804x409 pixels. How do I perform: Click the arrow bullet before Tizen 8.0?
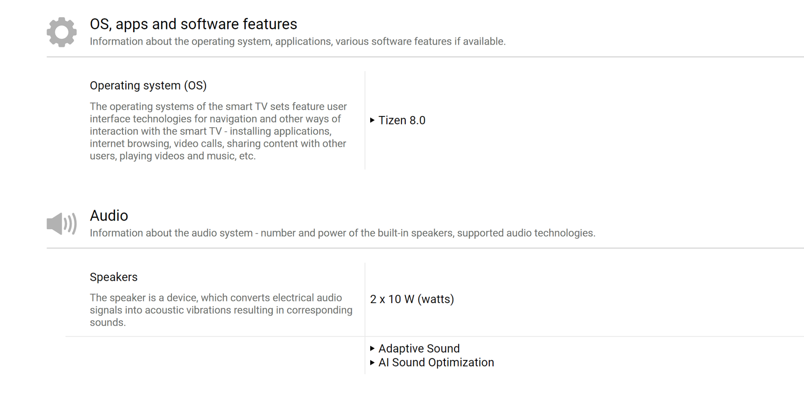coord(372,121)
